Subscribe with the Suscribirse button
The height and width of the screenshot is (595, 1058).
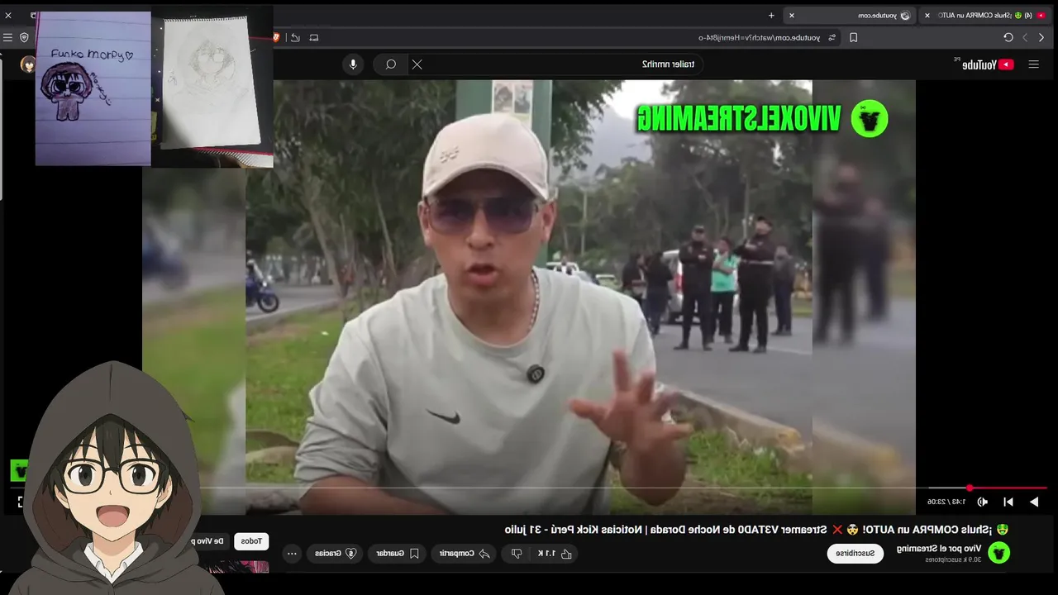point(855,553)
